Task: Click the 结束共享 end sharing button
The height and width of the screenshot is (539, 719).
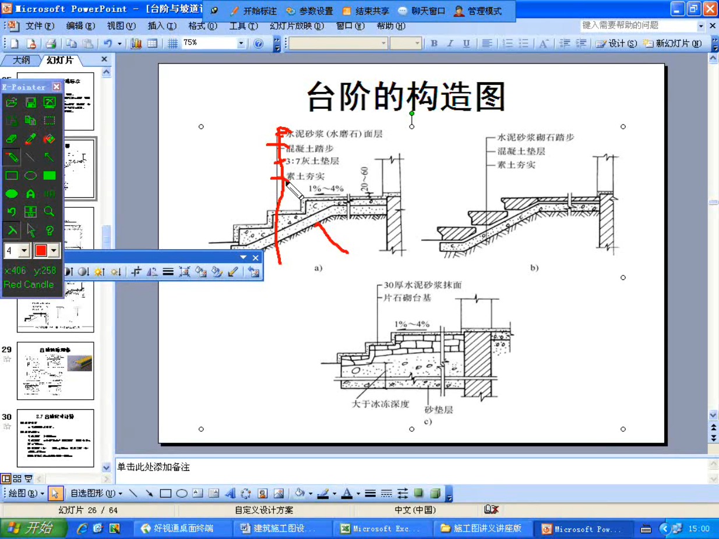Action: click(366, 11)
